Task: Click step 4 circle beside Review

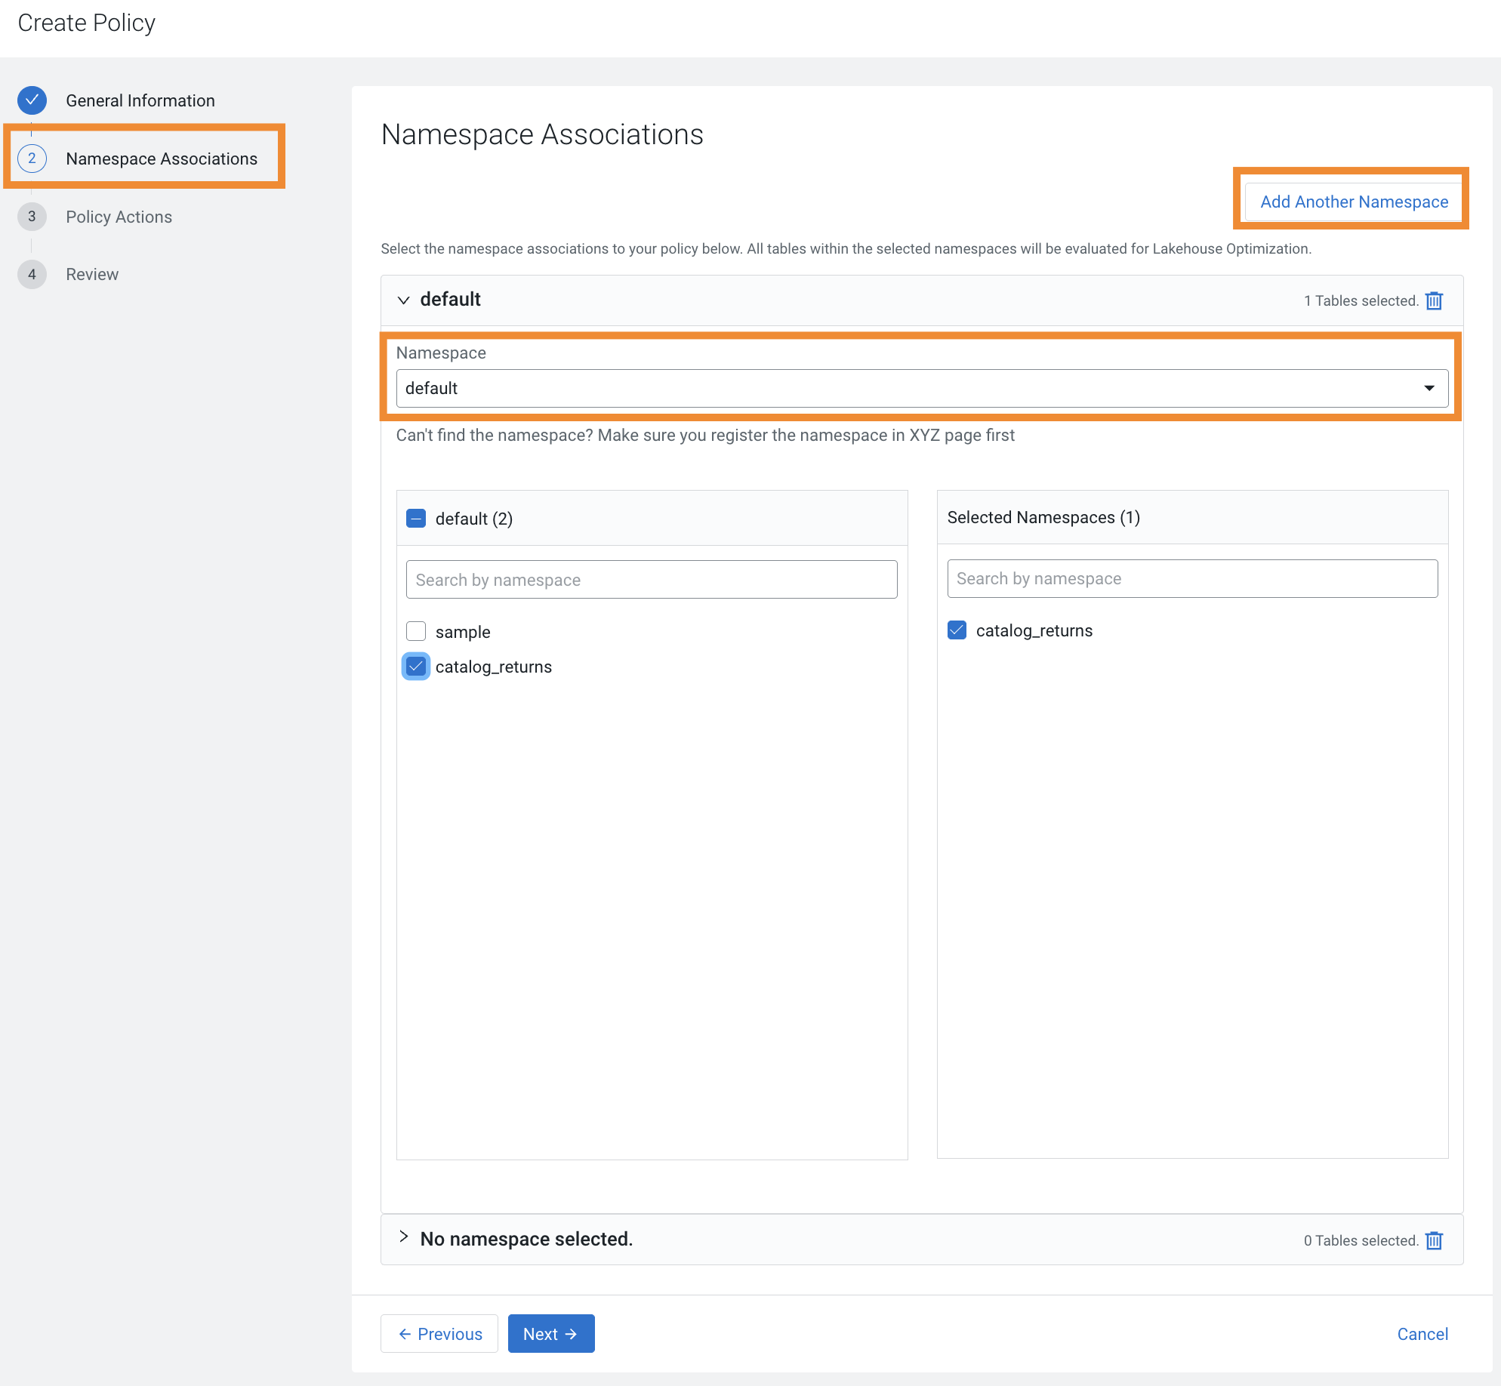Action: pyautogui.click(x=32, y=274)
